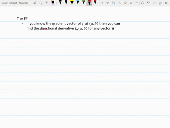This screenshot has width=170, height=128.
Task: Click the bold u at the end
Action: click(113, 28)
